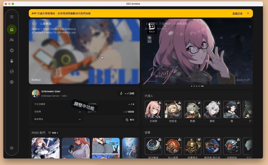268x165 pixels.
Task: Open the hexagon settings icon in sidebar
Action: 12,82
